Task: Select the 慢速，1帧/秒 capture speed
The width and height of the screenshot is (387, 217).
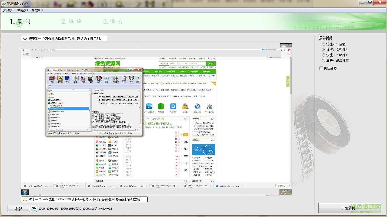Action: point(324,44)
